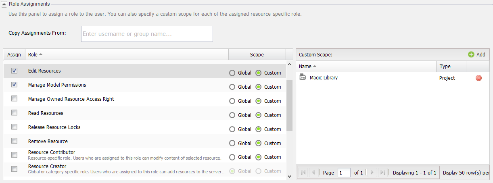Click the Scope column header
This screenshot has width=493, height=183.
click(257, 54)
